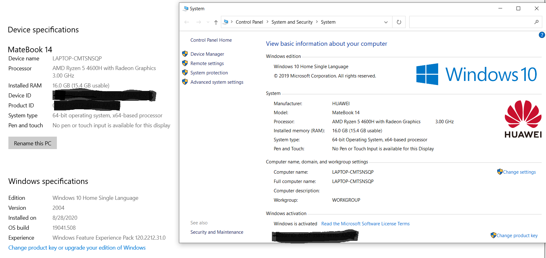Click Change settings for computer name

(x=519, y=172)
